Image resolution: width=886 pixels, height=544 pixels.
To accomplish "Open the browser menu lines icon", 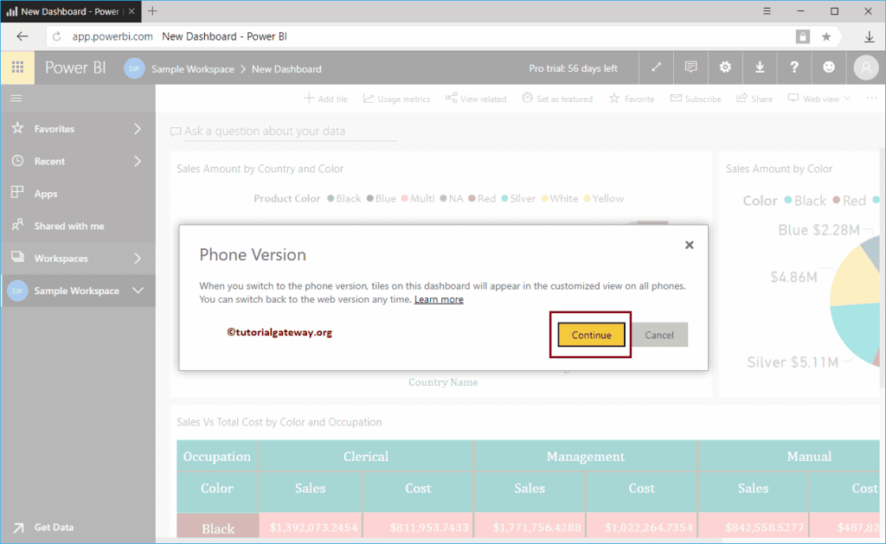I will [x=767, y=11].
